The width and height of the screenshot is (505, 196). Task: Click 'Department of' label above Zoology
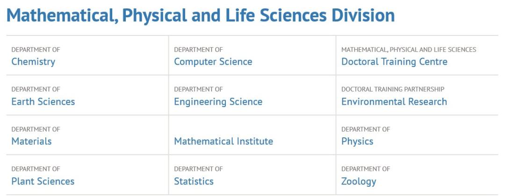click(x=366, y=169)
